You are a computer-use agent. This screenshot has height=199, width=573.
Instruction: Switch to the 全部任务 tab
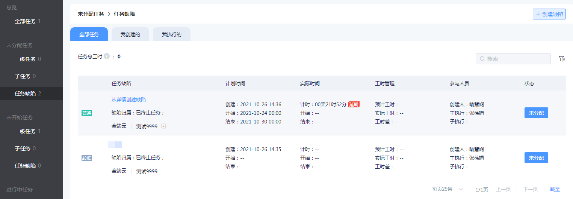coord(89,34)
